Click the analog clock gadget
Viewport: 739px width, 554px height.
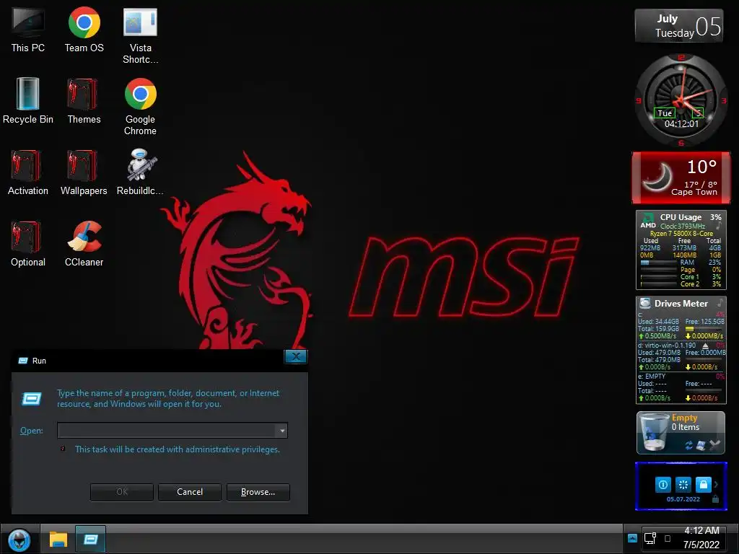(681, 100)
